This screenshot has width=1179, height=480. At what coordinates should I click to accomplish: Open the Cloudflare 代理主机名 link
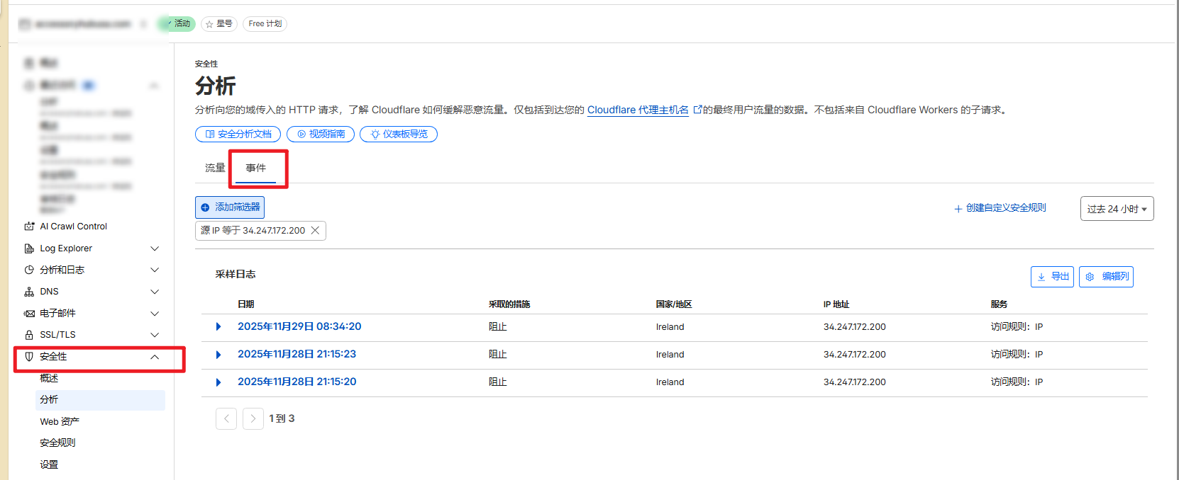click(638, 110)
